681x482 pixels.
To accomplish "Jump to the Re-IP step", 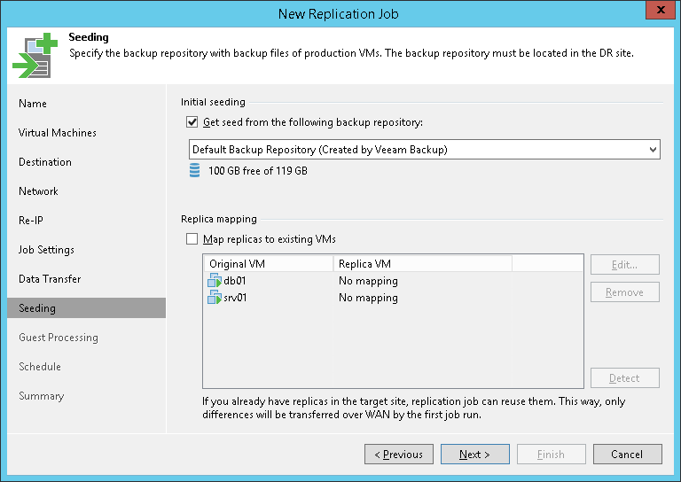I will 31,221.
